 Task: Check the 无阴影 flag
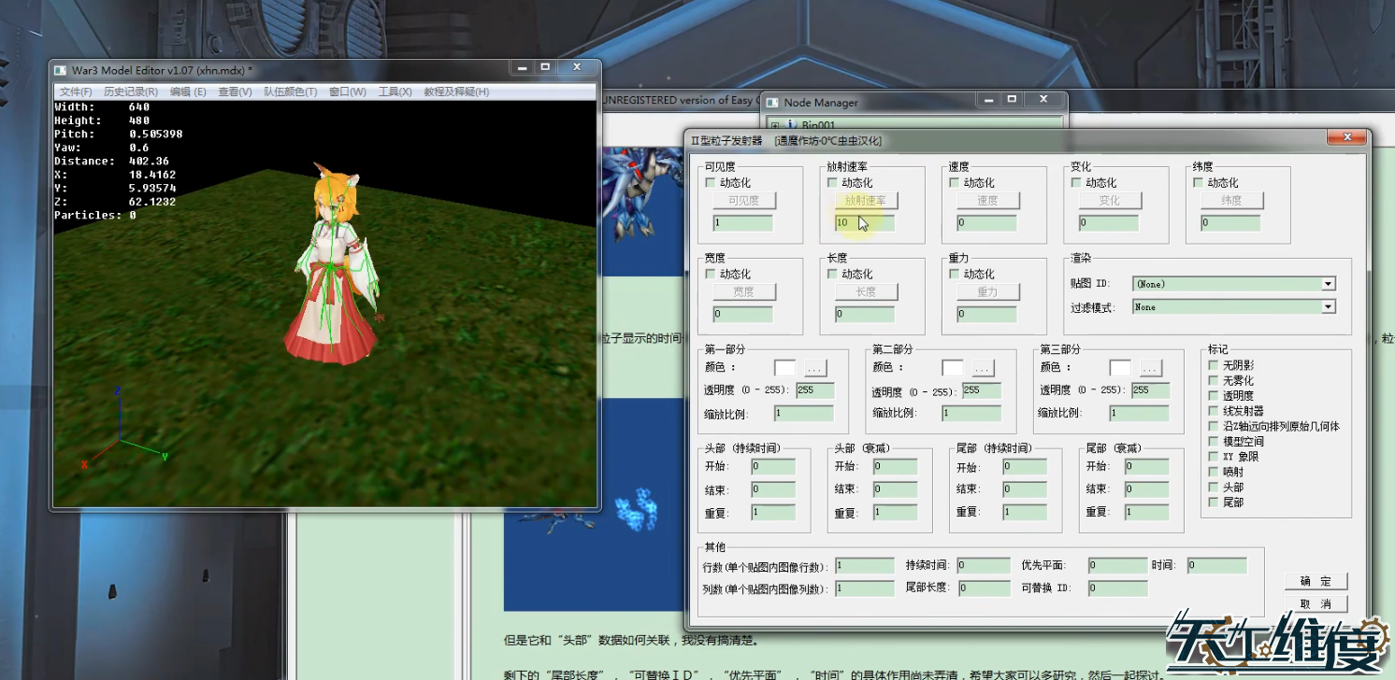[x=1214, y=365]
